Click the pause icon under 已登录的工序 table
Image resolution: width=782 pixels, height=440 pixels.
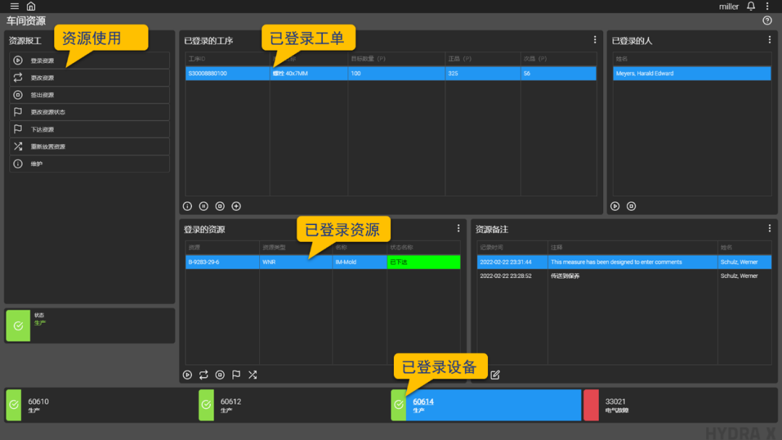click(x=203, y=206)
